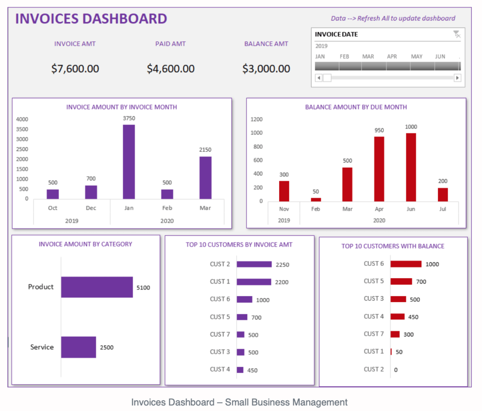Click the BALANCE AMOUNT BY DUE MONTH title

pos(357,107)
